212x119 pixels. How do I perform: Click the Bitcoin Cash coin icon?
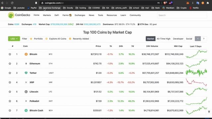coord(26,110)
